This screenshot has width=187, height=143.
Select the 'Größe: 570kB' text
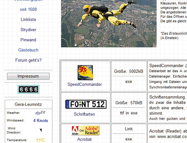(x=129, y=103)
